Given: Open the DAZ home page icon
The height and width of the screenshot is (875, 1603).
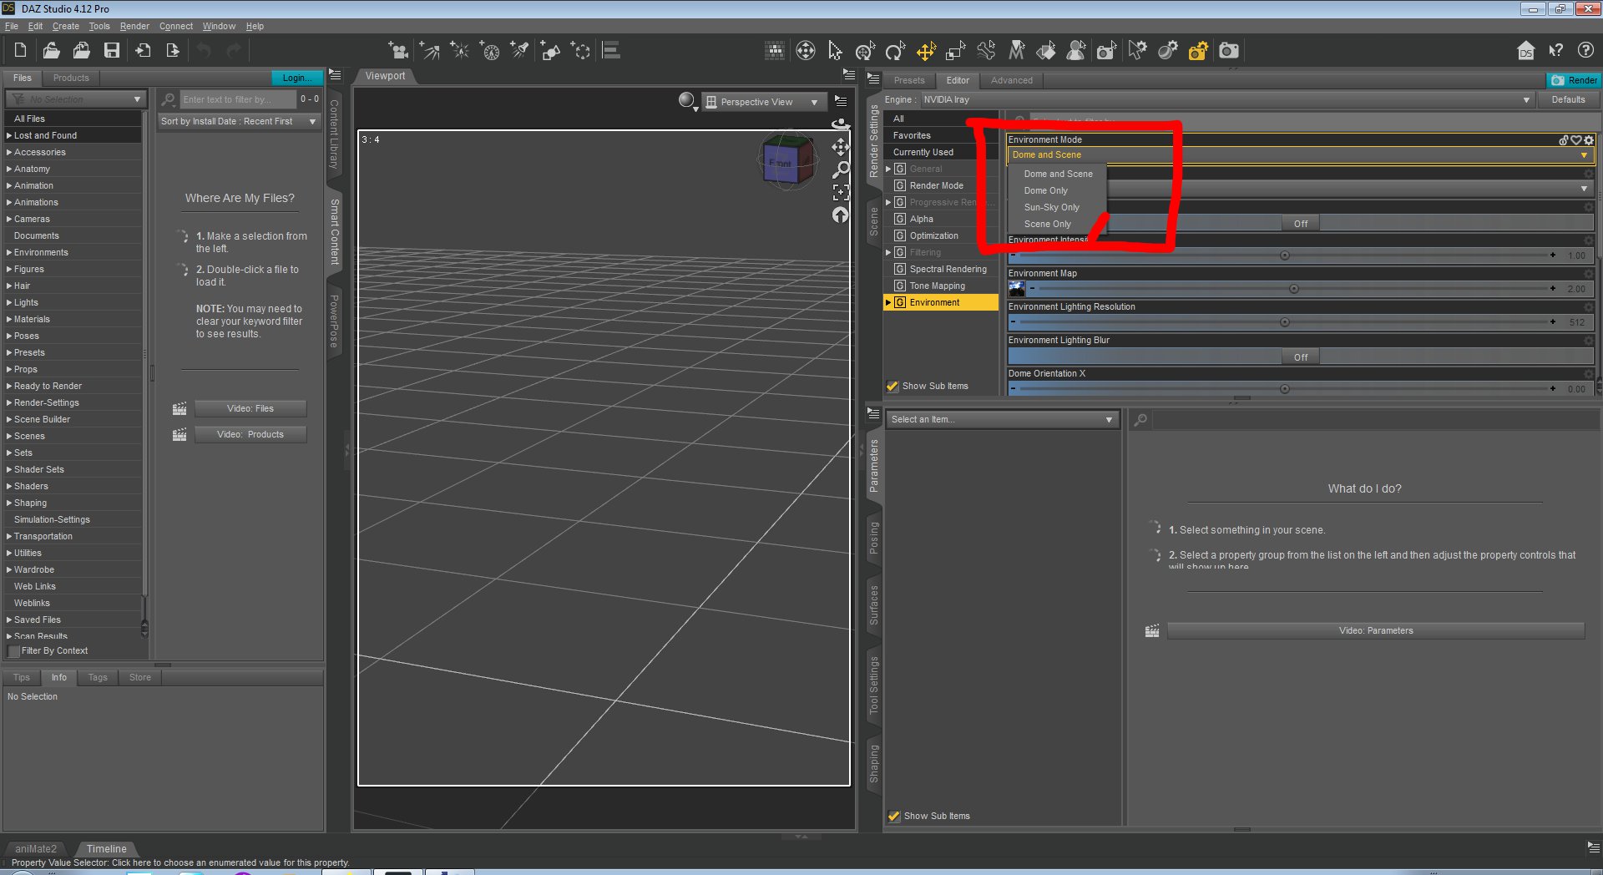Looking at the screenshot, I should click(x=1525, y=51).
